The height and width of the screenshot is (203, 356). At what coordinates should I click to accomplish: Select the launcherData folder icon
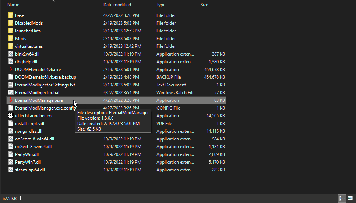(10, 31)
